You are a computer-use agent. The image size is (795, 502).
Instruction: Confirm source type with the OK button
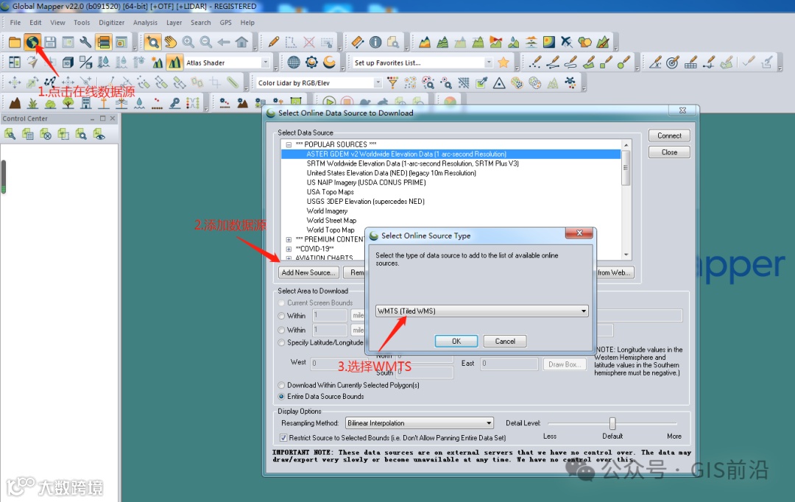[456, 342]
